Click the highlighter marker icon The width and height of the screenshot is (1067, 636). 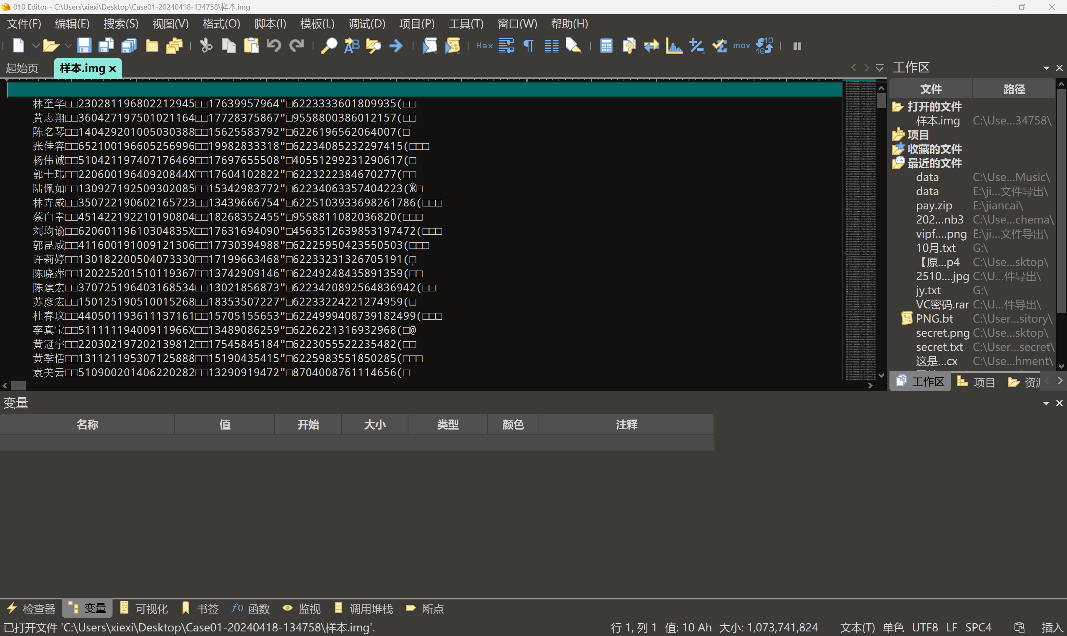pyautogui.click(x=574, y=45)
